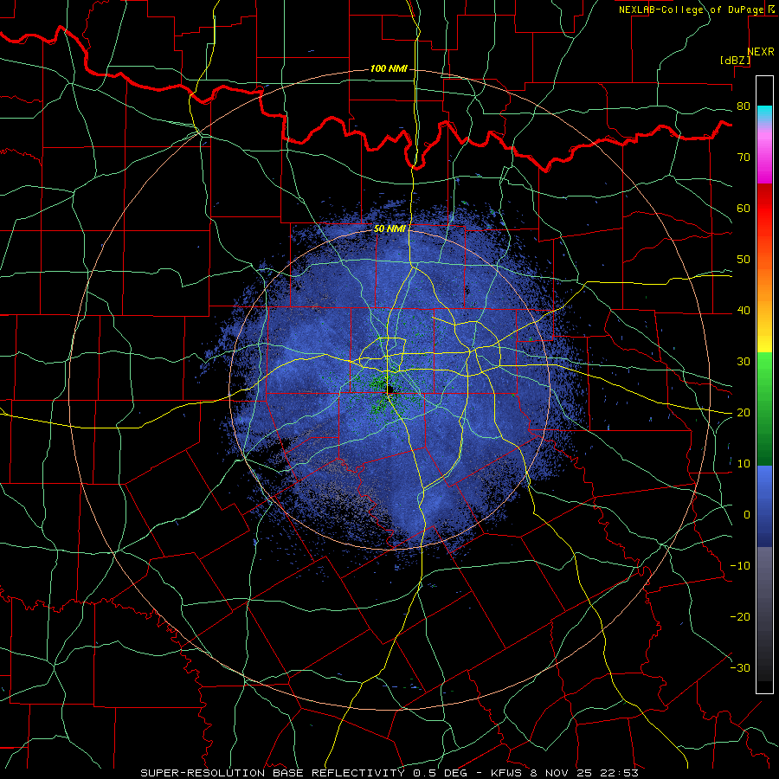This screenshot has width=779, height=779.
Task: Click the 10 value on the dBZ scale
Action: 744,464
